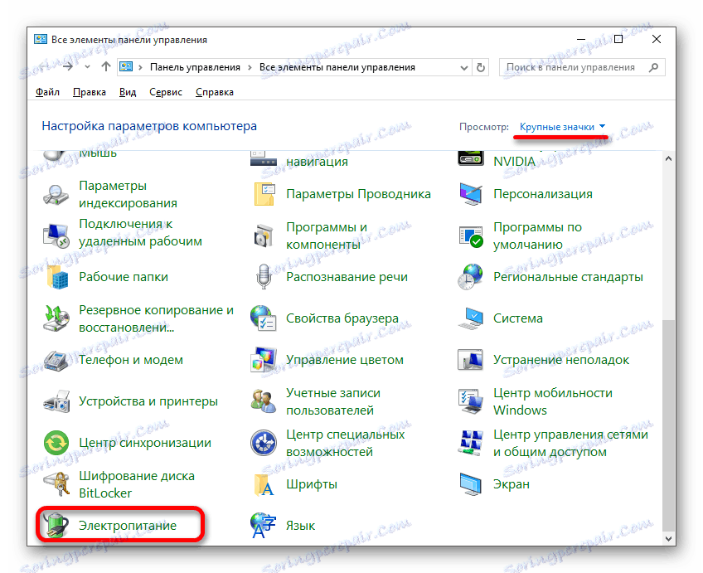Click the Центр специальных возможностей icon
The height and width of the screenshot is (573, 703).
[x=263, y=443]
